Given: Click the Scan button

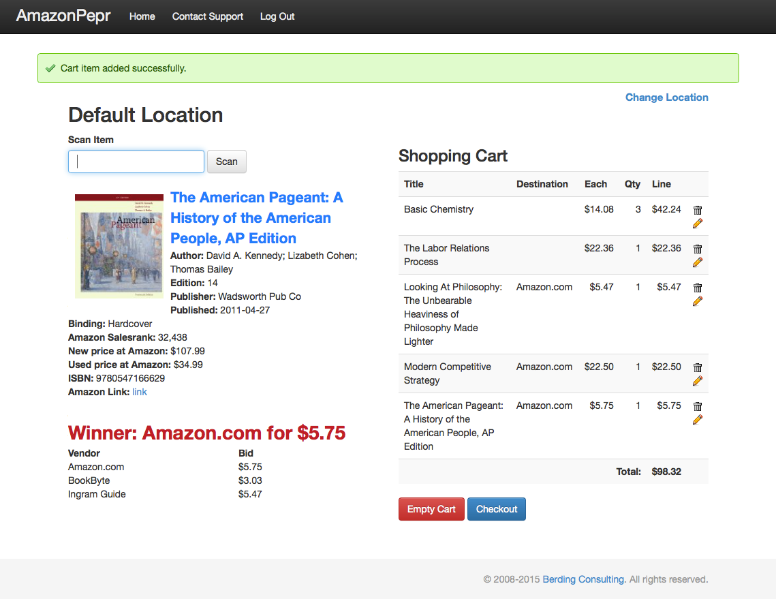Looking at the screenshot, I should click(227, 162).
